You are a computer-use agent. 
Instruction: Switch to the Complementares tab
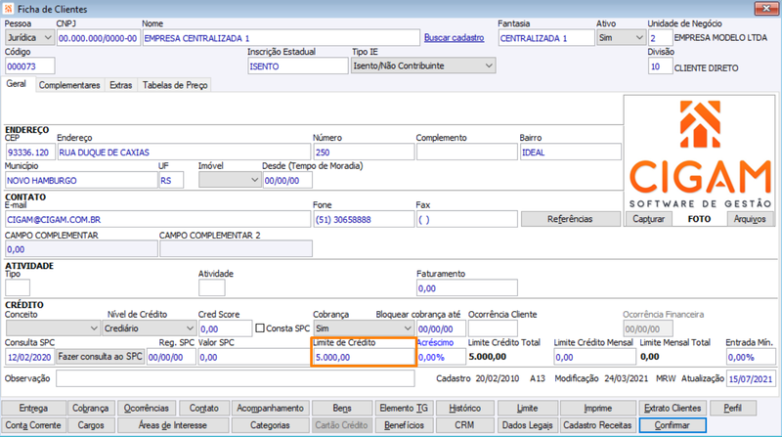(x=69, y=85)
